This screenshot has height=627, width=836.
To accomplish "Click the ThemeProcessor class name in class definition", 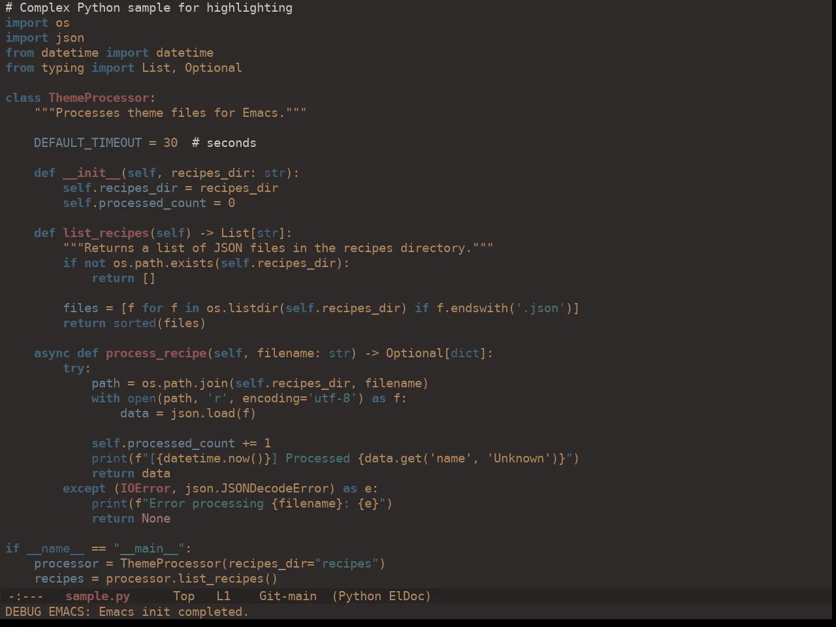I will tap(99, 98).
